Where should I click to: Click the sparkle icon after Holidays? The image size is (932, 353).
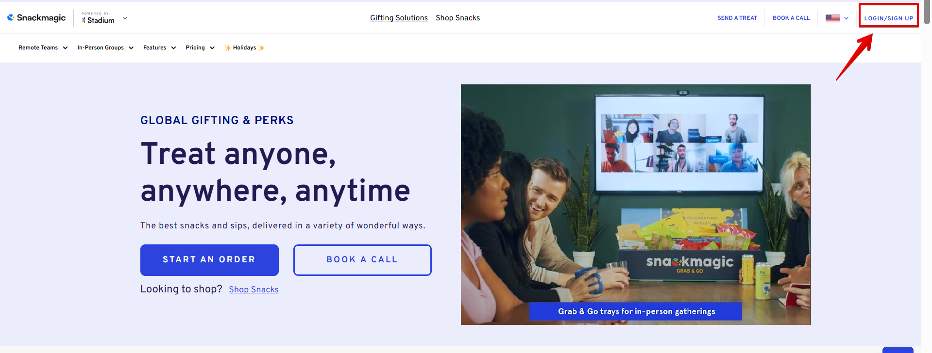[261, 48]
